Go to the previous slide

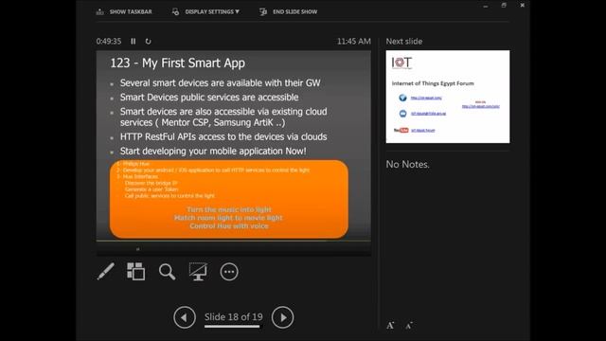click(x=185, y=317)
